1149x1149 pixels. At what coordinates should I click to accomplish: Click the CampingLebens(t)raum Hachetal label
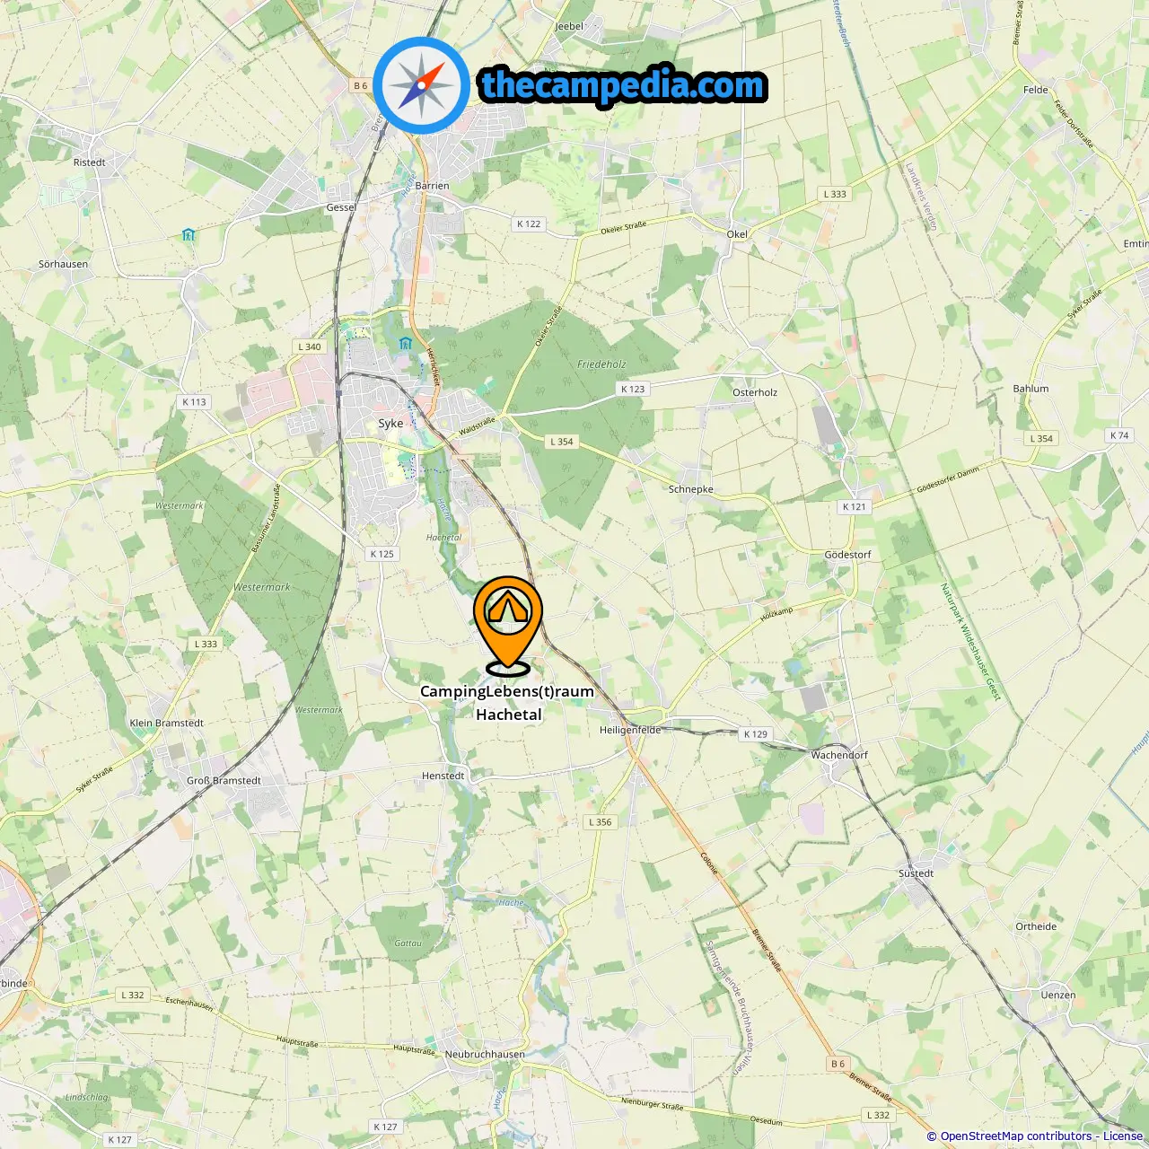pyautogui.click(x=507, y=703)
